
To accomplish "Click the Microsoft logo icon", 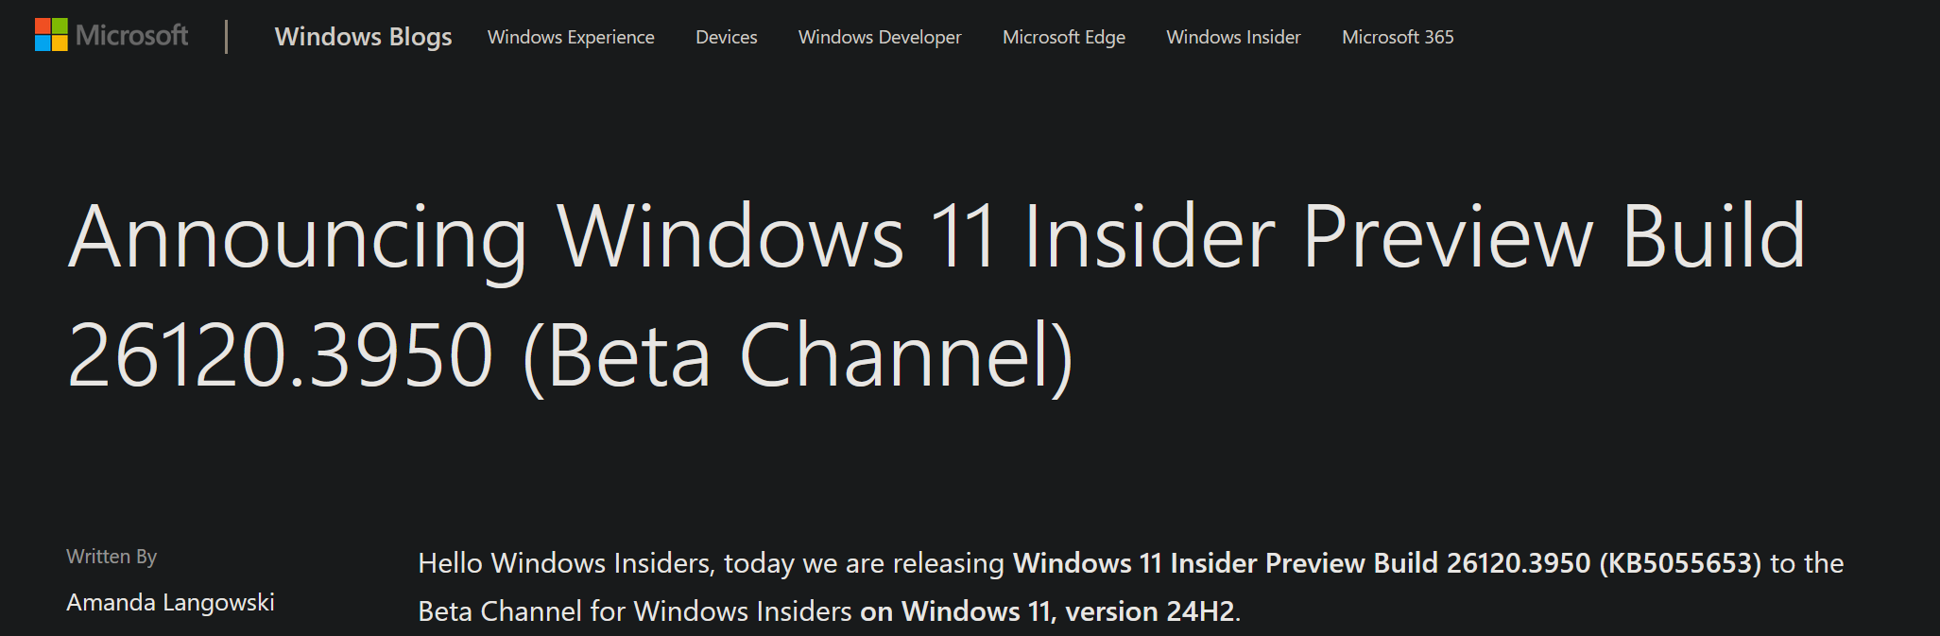I will [x=51, y=35].
